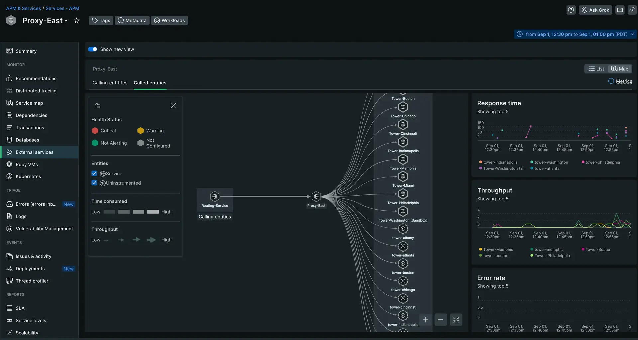
Task: Uncheck the Service entities checkbox
Action: click(x=94, y=173)
